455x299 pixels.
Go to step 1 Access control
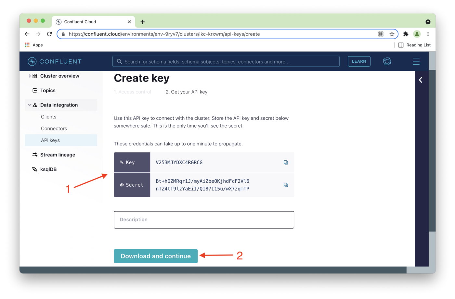coord(132,92)
